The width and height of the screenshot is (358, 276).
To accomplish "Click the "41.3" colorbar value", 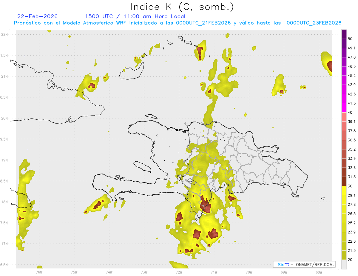I will [352, 103].
